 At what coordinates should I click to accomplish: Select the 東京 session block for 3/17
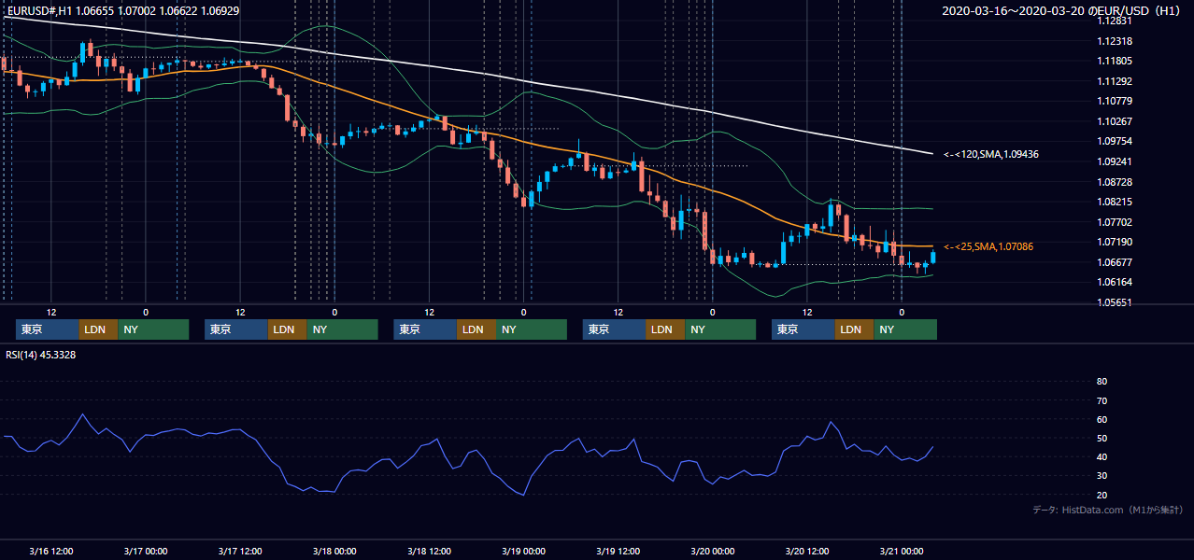coord(236,329)
